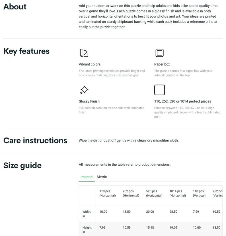Click the Care instructions heading
The height and width of the screenshot is (236, 226).
coord(35,140)
